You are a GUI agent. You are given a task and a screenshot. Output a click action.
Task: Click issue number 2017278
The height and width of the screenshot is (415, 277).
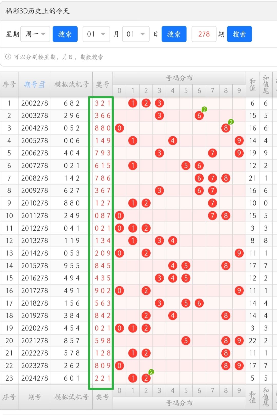[x=35, y=291]
